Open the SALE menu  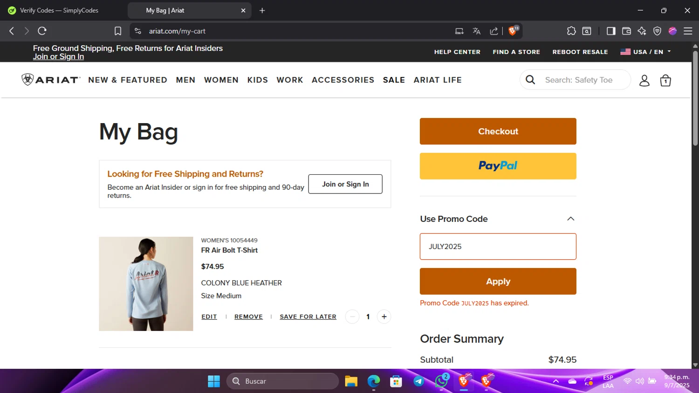(x=394, y=80)
